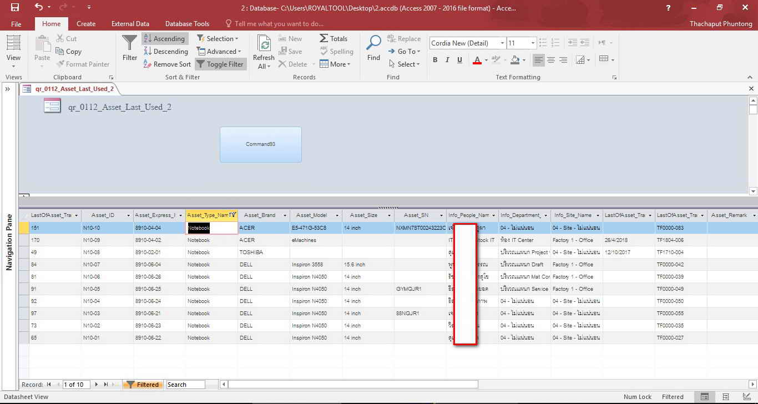Switch to Layout view in status bar
758x404 pixels.
tap(726, 397)
